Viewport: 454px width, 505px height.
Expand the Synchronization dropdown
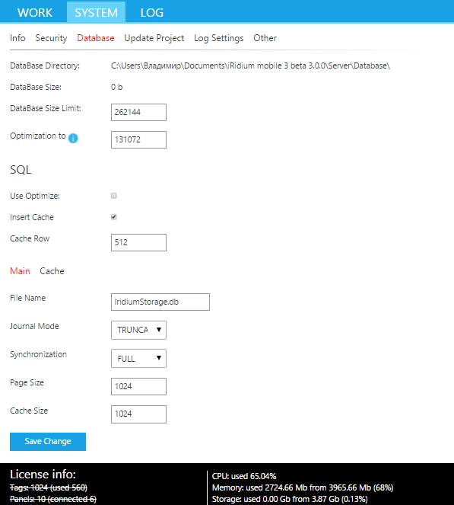click(x=138, y=358)
